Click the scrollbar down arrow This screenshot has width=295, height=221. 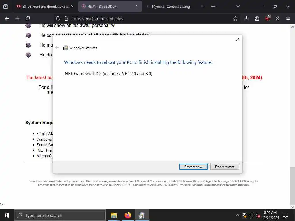coord(292,207)
